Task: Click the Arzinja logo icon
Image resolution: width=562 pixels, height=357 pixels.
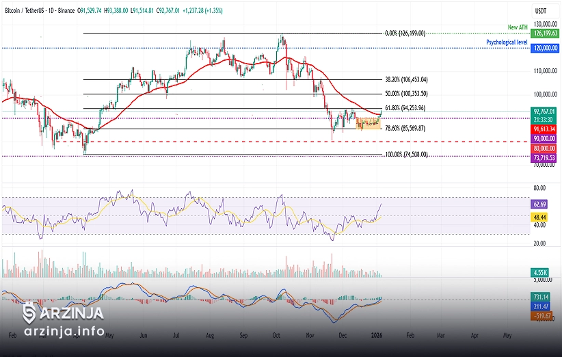Action: pos(30,313)
